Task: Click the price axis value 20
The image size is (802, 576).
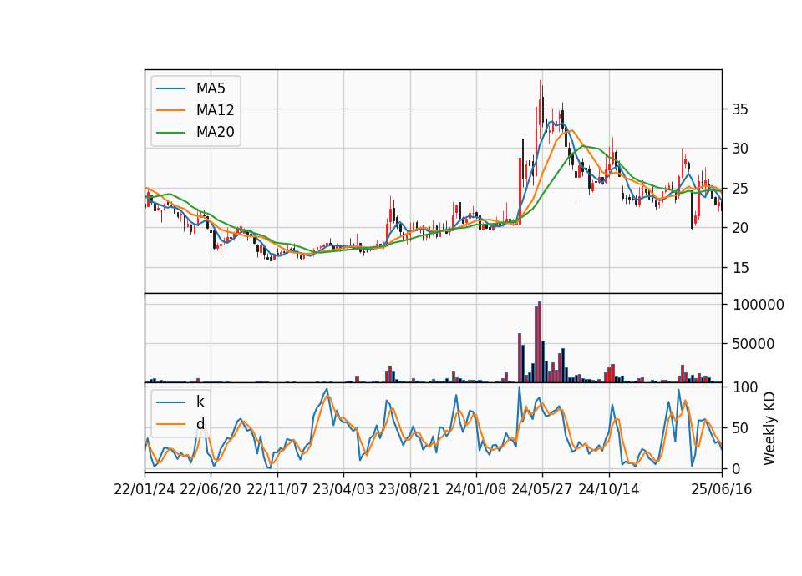Action: pos(741,228)
